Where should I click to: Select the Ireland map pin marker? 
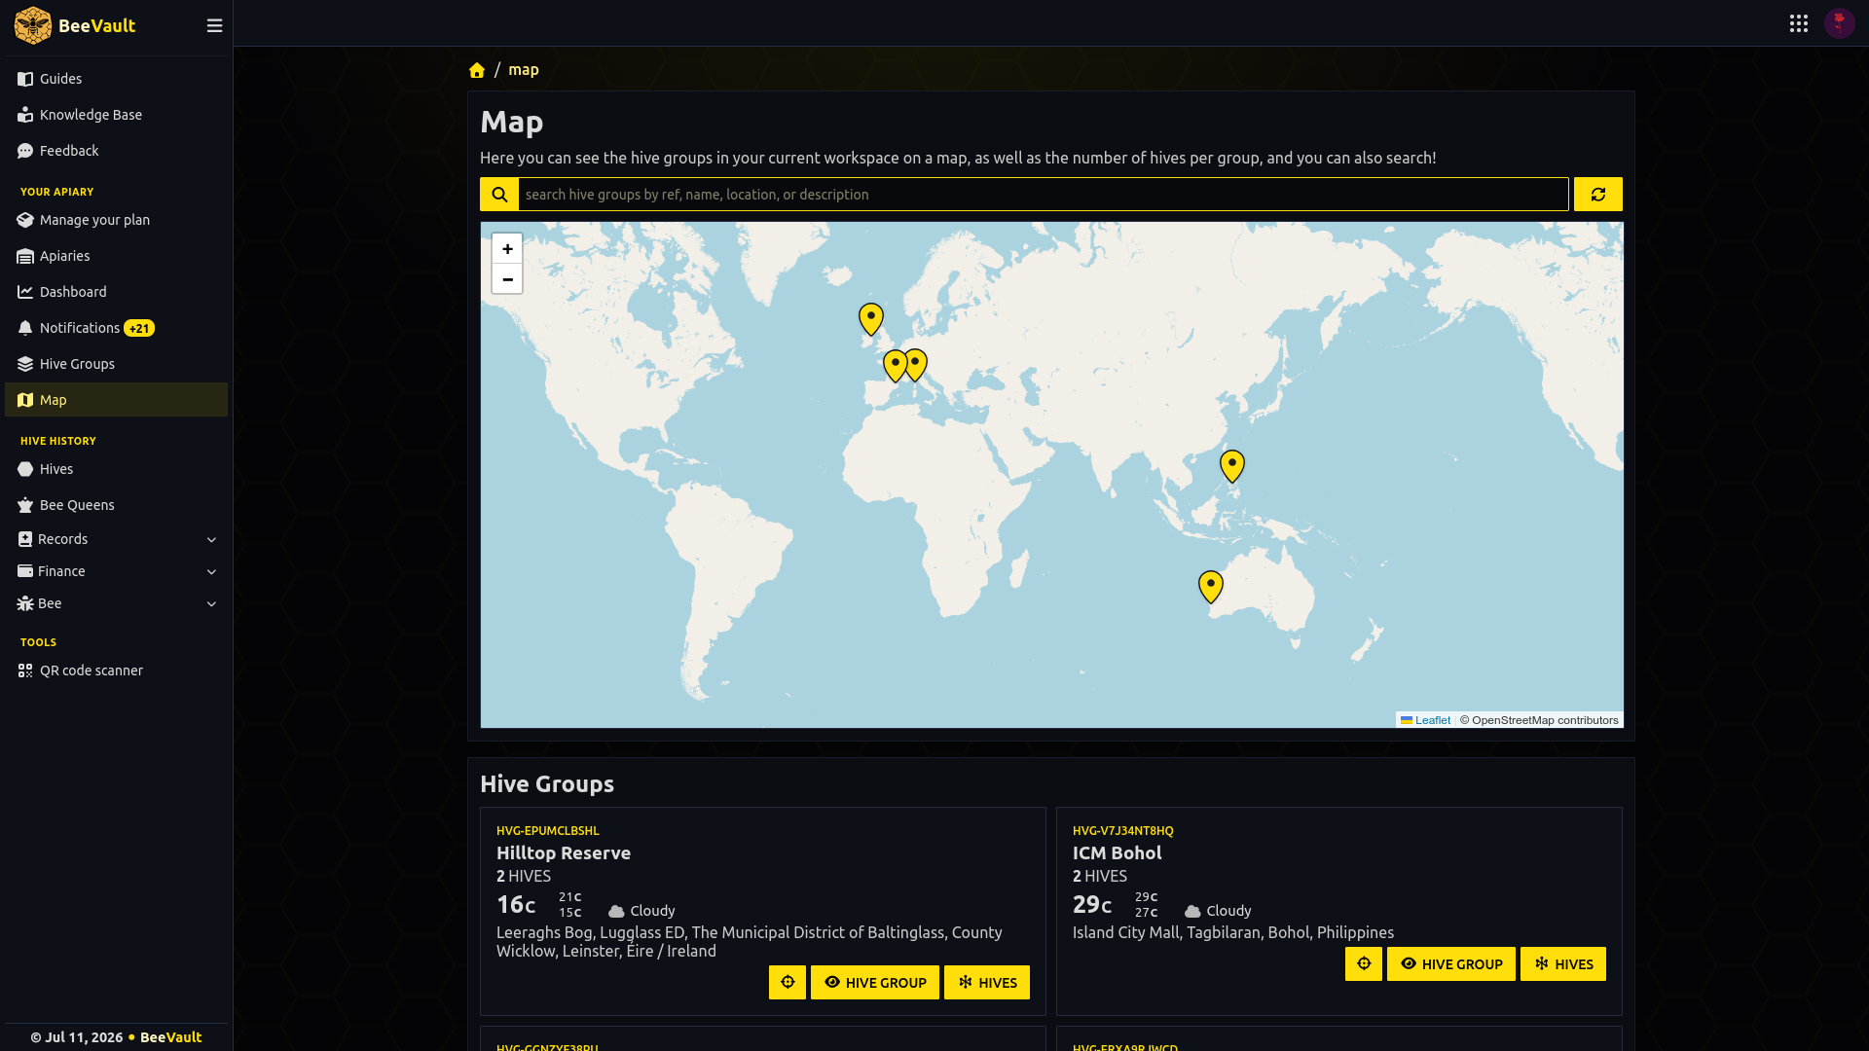(x=871, y=318)
